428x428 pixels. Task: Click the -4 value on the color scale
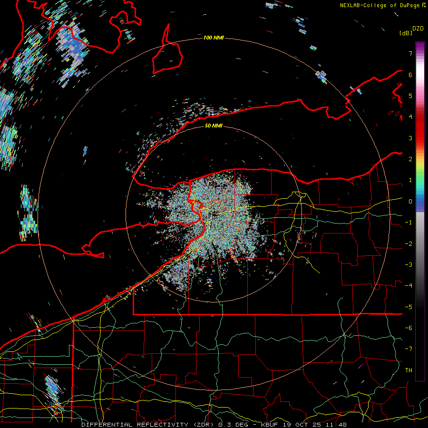[x=409, y=286]
